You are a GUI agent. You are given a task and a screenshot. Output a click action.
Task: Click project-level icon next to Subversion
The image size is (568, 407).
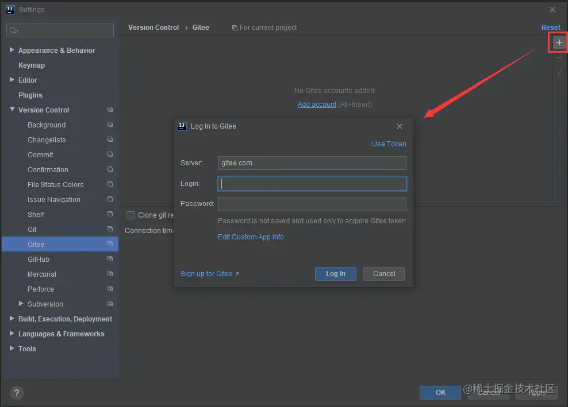(x=110, y=304)
